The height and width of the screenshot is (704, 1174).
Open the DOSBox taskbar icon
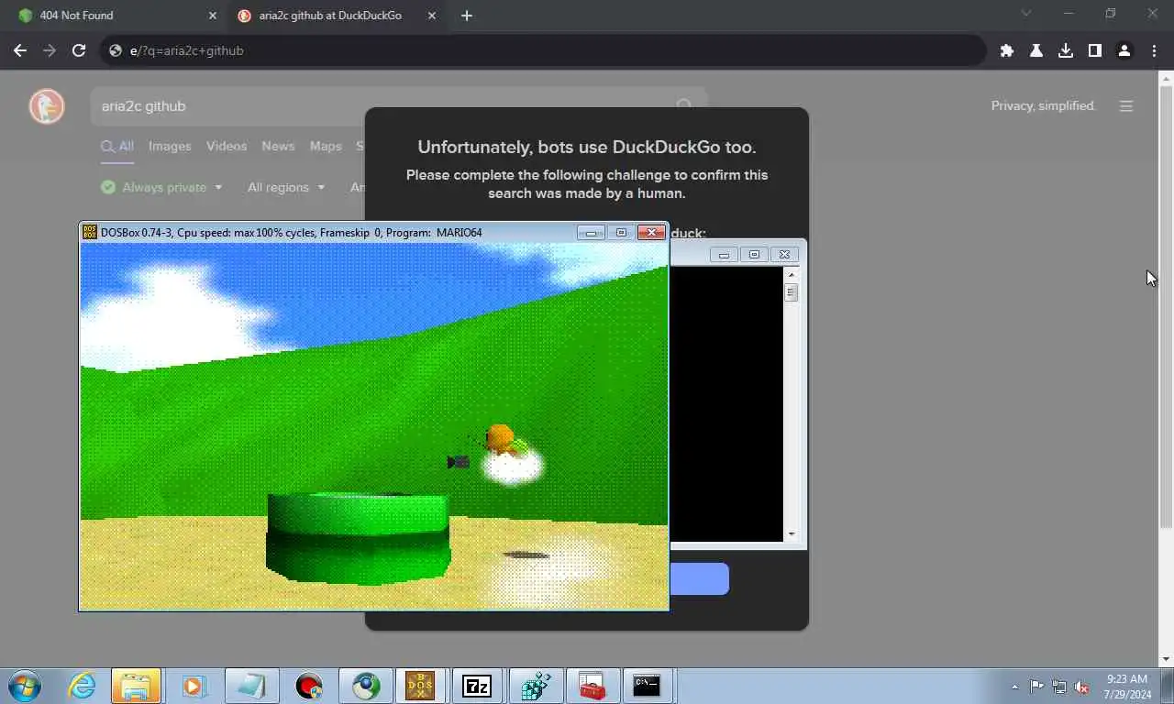coord(420,686)
